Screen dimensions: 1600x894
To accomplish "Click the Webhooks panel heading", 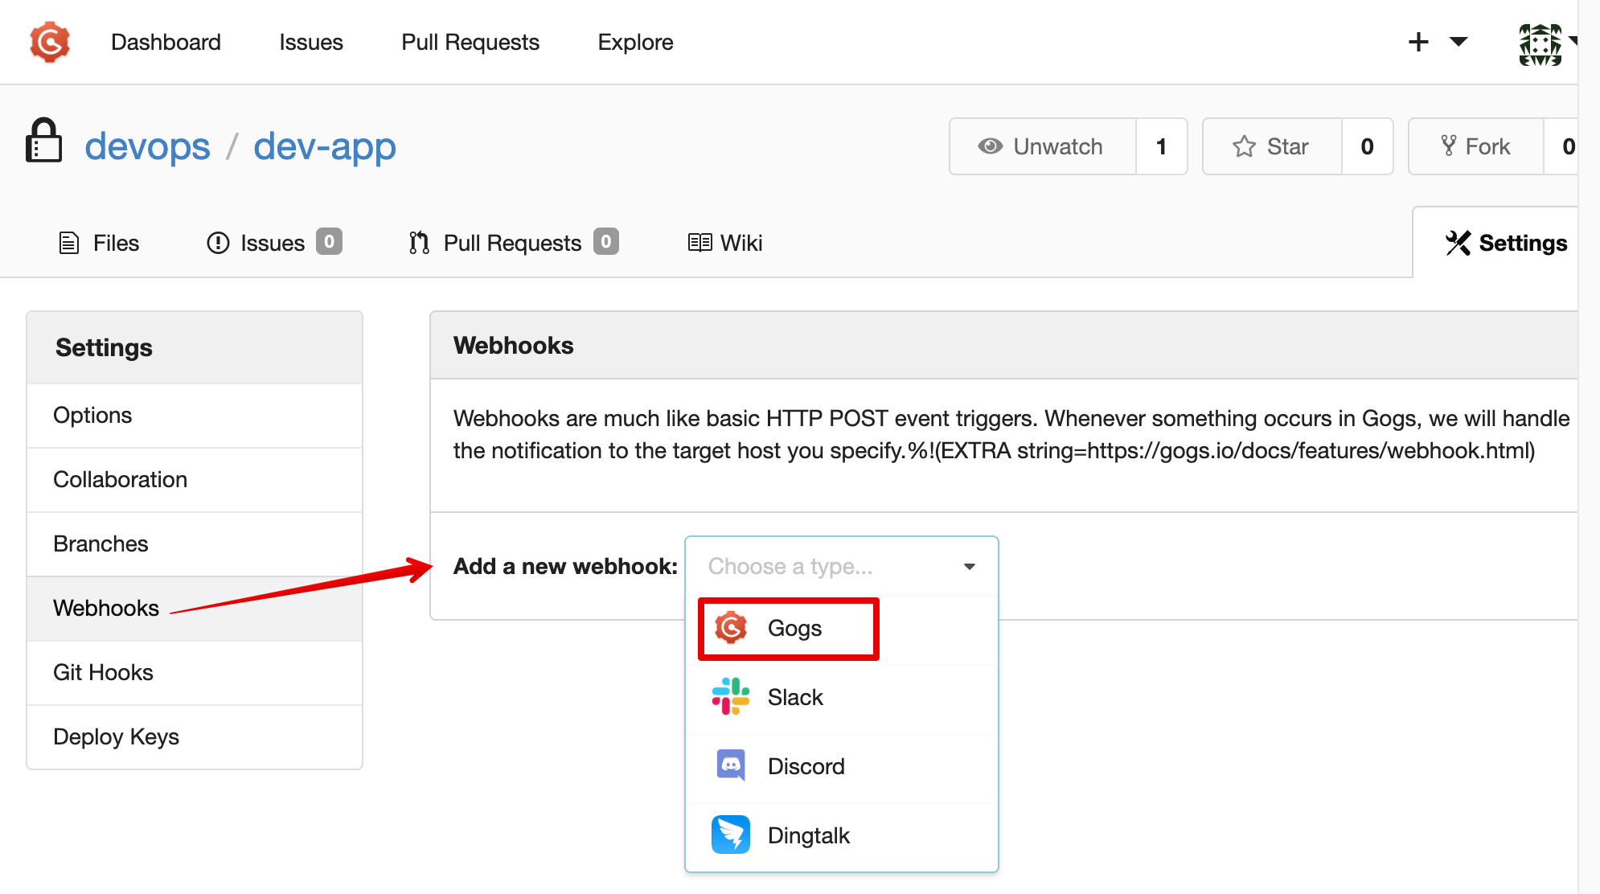I will tap(514, 346).
